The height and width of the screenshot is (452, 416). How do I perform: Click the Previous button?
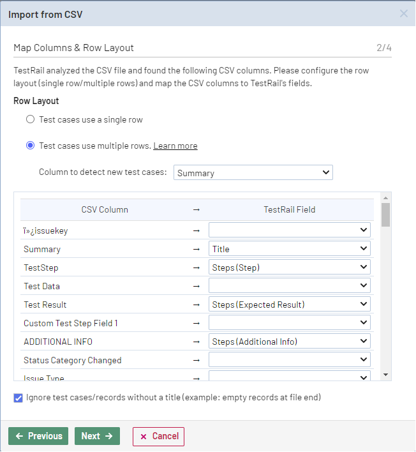coord(38,436)
